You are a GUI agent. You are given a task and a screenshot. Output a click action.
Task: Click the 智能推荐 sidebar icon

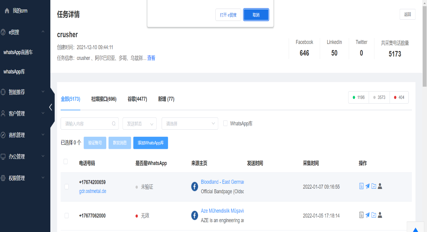coord(3,92)
